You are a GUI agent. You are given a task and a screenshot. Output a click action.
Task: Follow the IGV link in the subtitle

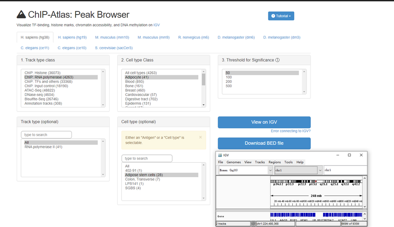click(157, 25)
